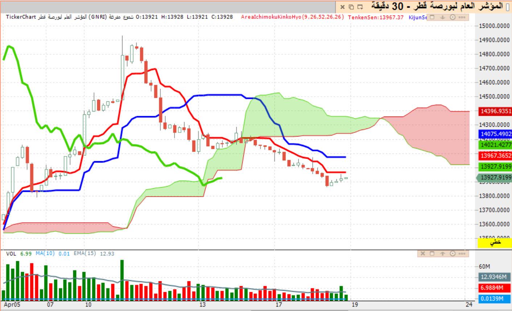Click the H:13928 high value
Viewport: 512px width, 311px height.
point(172,17)
